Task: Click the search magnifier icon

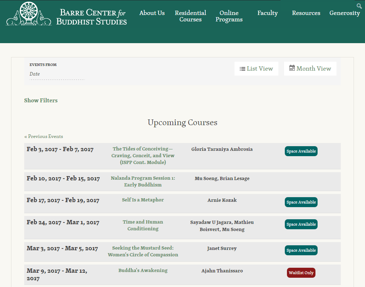Action: point(359,6)
